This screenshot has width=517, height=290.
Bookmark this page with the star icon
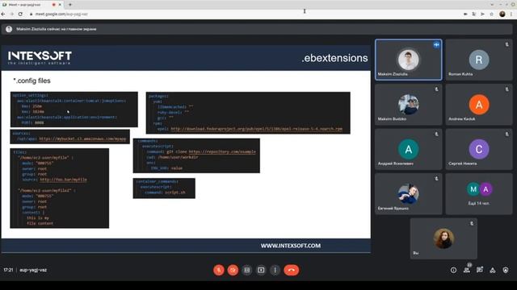pyautogui.click(x=491, y=14)
